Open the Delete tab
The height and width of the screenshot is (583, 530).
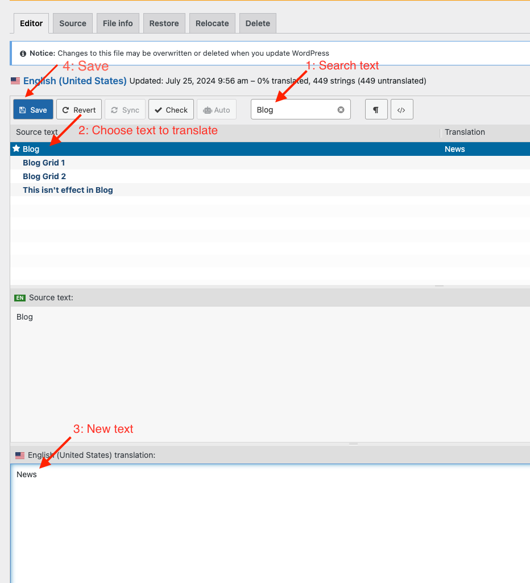[258, 23]
